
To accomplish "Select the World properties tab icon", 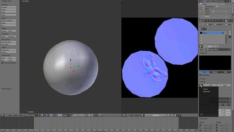I will 210,21.
